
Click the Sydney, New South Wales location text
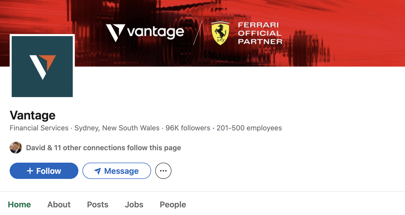click(117, 128)
